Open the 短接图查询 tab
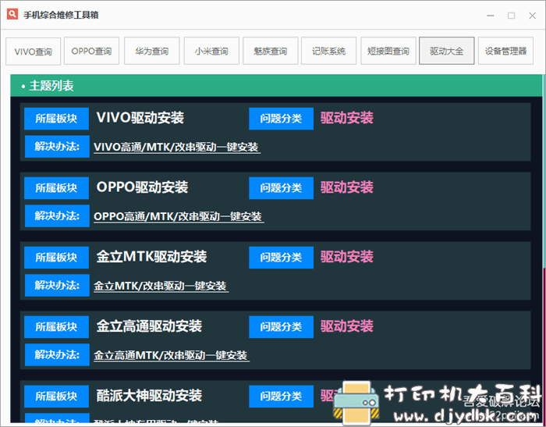Screen dimensions: 546x427 pyautogui.click(x=388, y=51)
